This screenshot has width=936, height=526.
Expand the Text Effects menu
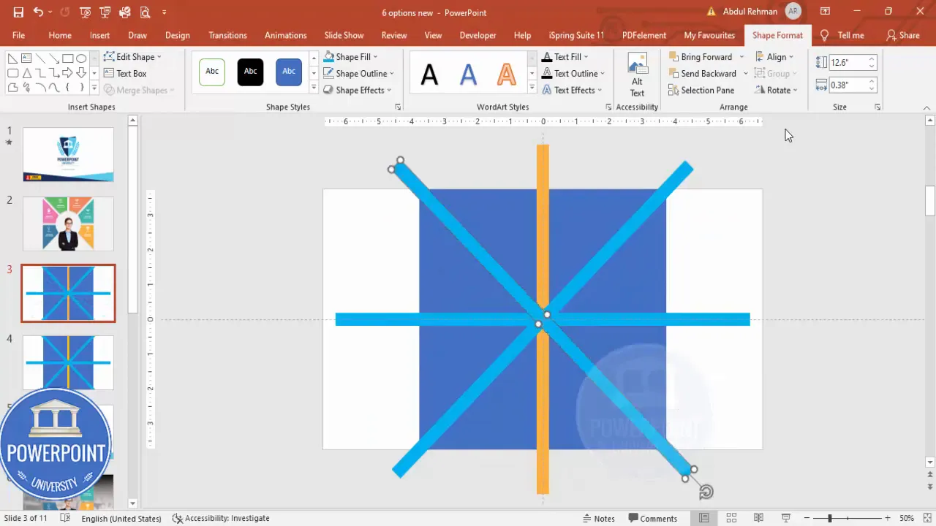572,90
